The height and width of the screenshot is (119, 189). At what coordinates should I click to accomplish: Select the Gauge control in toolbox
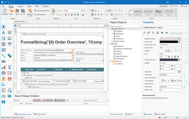tap(4, 73)
